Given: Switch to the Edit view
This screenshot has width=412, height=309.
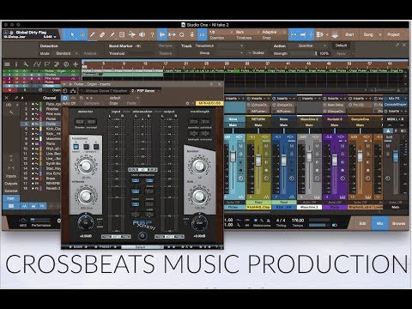Looking at the screenshot, I should (x=362, y=223).
